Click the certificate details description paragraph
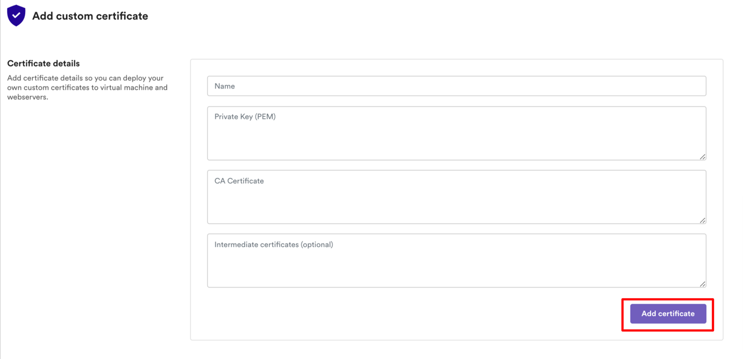743x359 pixels. pyautogui.click(x=87, y=88)
